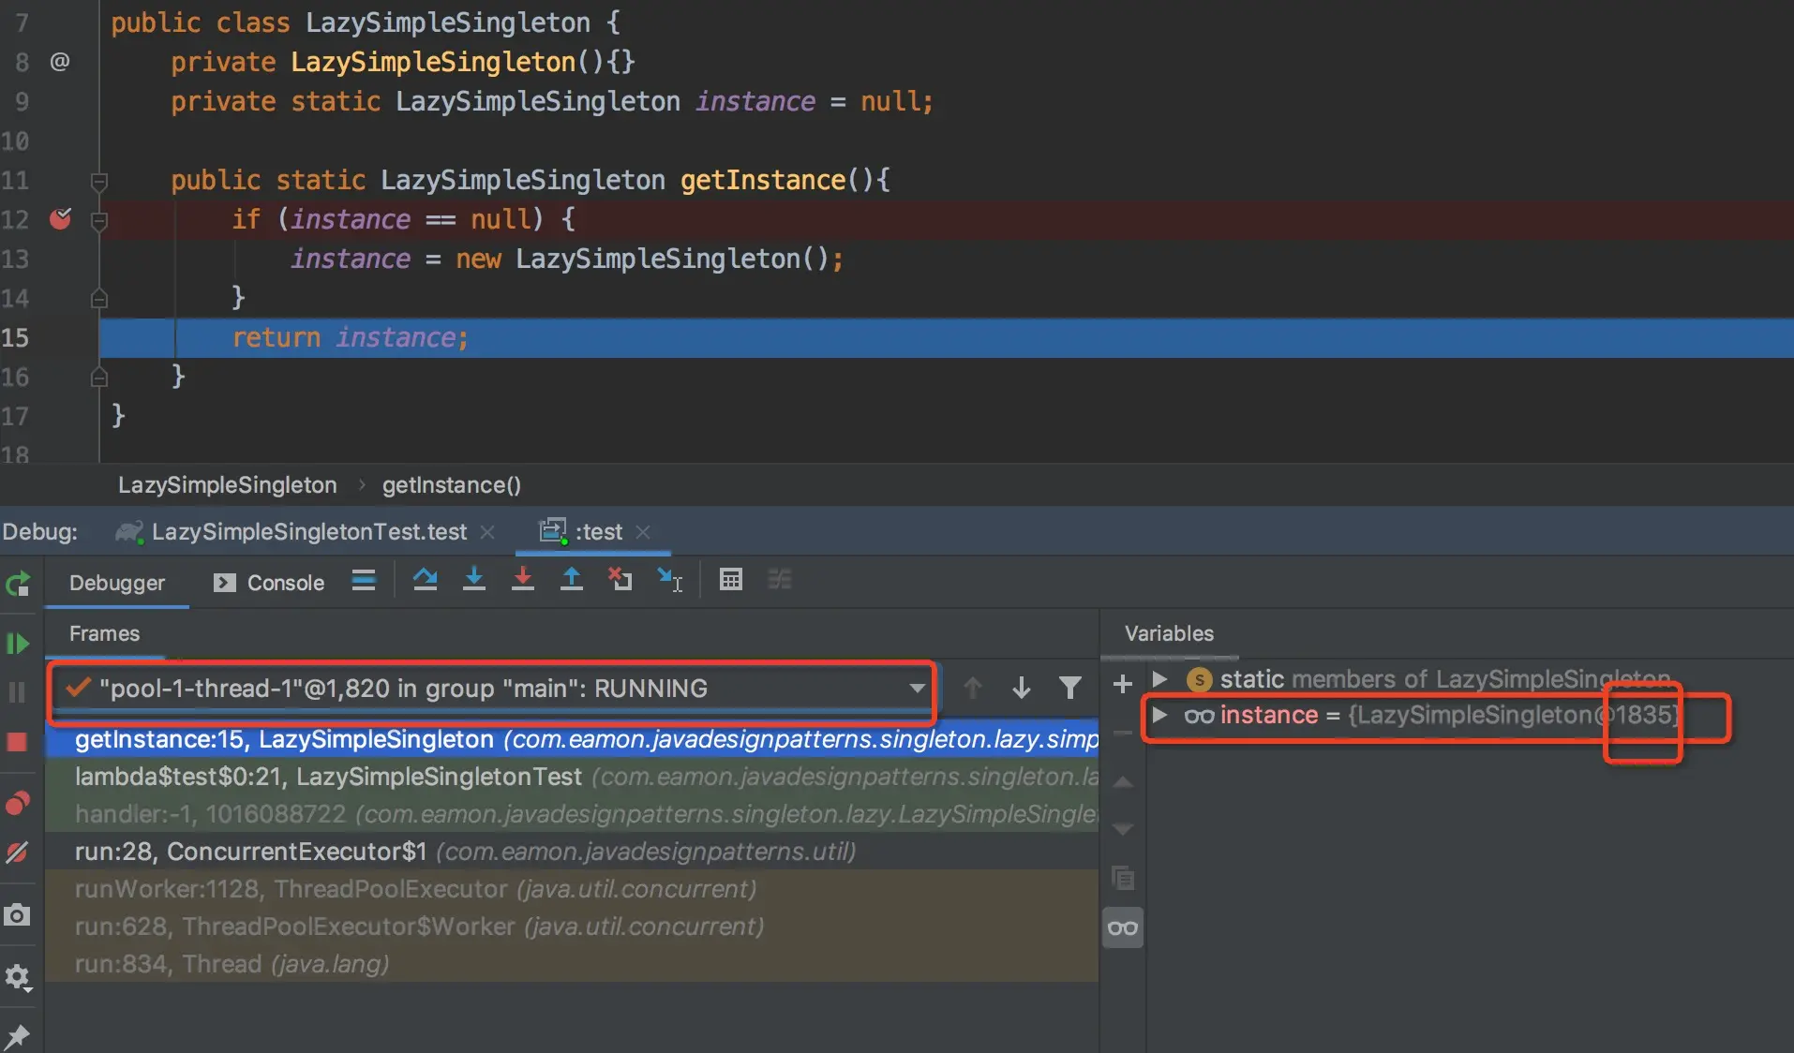Select frame run:28, ConcurrentExecutor$1
This screenshot has height=1053, width=1794.
[x=572, y=852]
